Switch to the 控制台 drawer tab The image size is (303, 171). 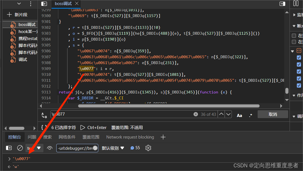pos(15,137)
